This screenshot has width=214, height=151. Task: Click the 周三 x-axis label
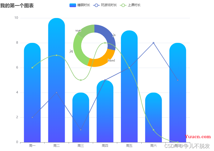tap(81, 146)
